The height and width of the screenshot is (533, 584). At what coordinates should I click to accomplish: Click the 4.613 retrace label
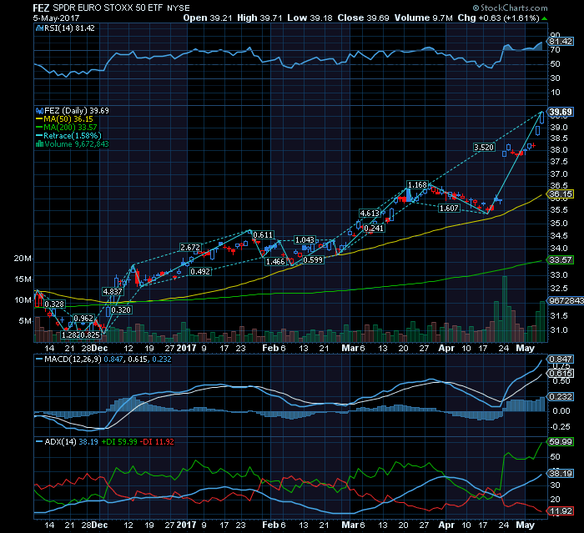point(370,213)
